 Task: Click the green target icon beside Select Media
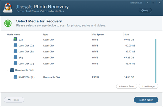(x=8, y=23)
